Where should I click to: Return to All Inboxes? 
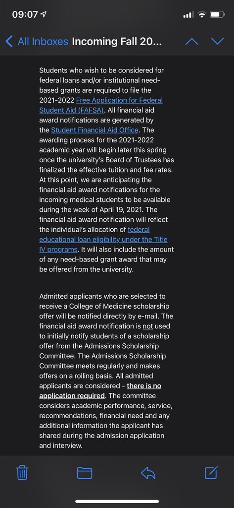point(43,42)
